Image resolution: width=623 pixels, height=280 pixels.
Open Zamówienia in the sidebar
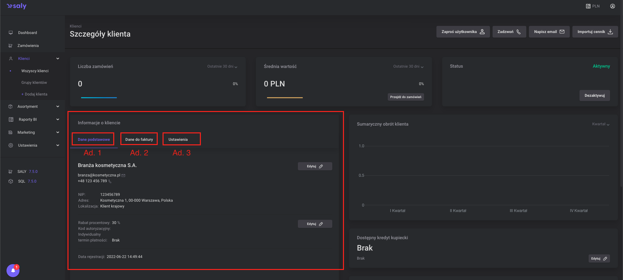point(28,46)
